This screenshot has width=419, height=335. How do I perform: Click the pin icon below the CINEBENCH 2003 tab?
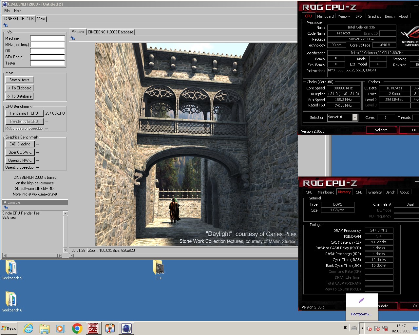(x=6, y=25)
